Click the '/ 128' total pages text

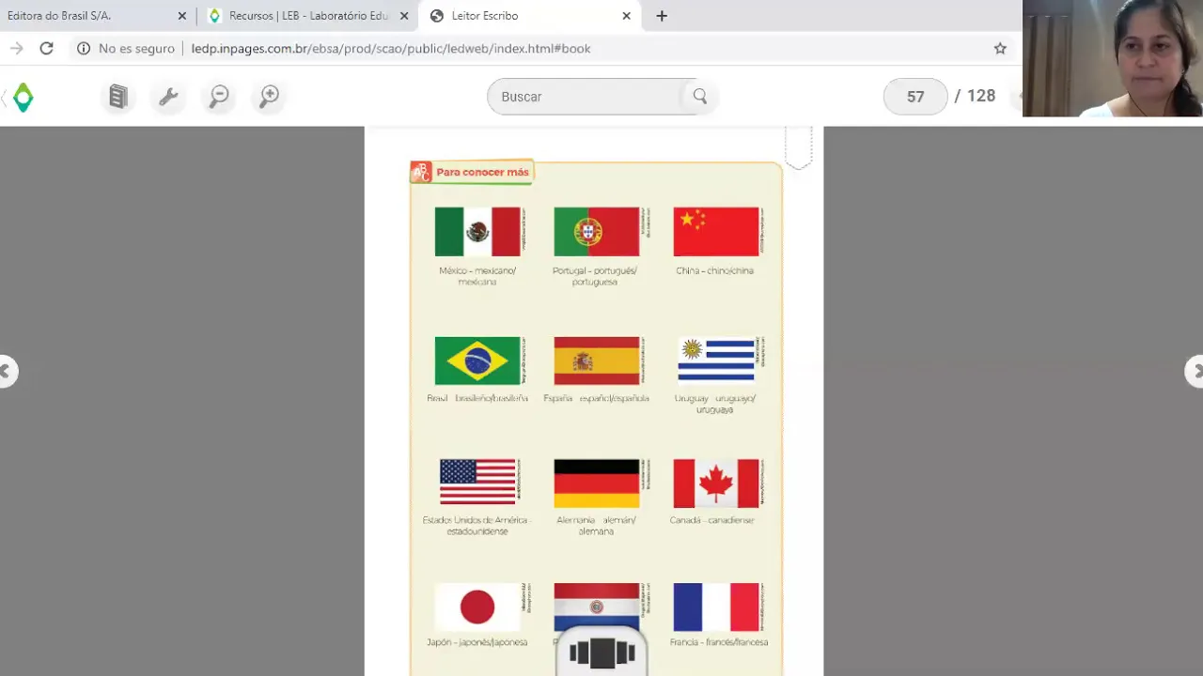pyautogui.click(x=975, y=96)
